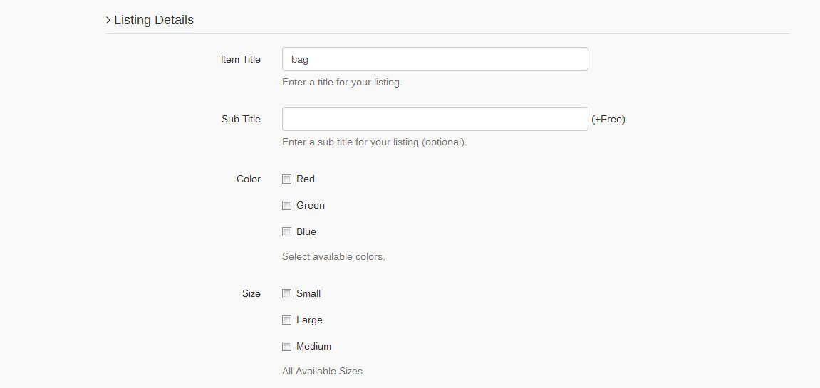The width and height of the screenshot is (820, 388).
Task: Click the word 'Green' next to its checkbox
Action: click(x=311, y=206)
